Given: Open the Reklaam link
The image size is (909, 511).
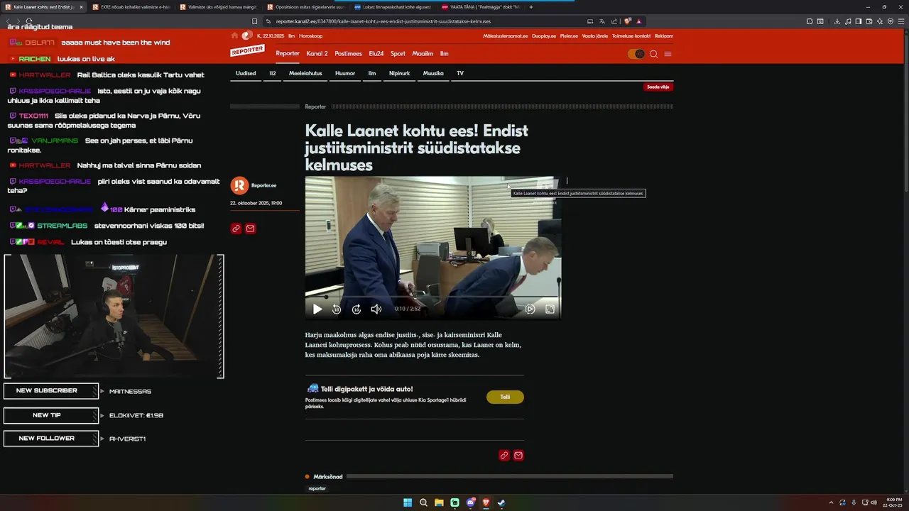Looking at the screenshot, I should click(x=664, y=35).
